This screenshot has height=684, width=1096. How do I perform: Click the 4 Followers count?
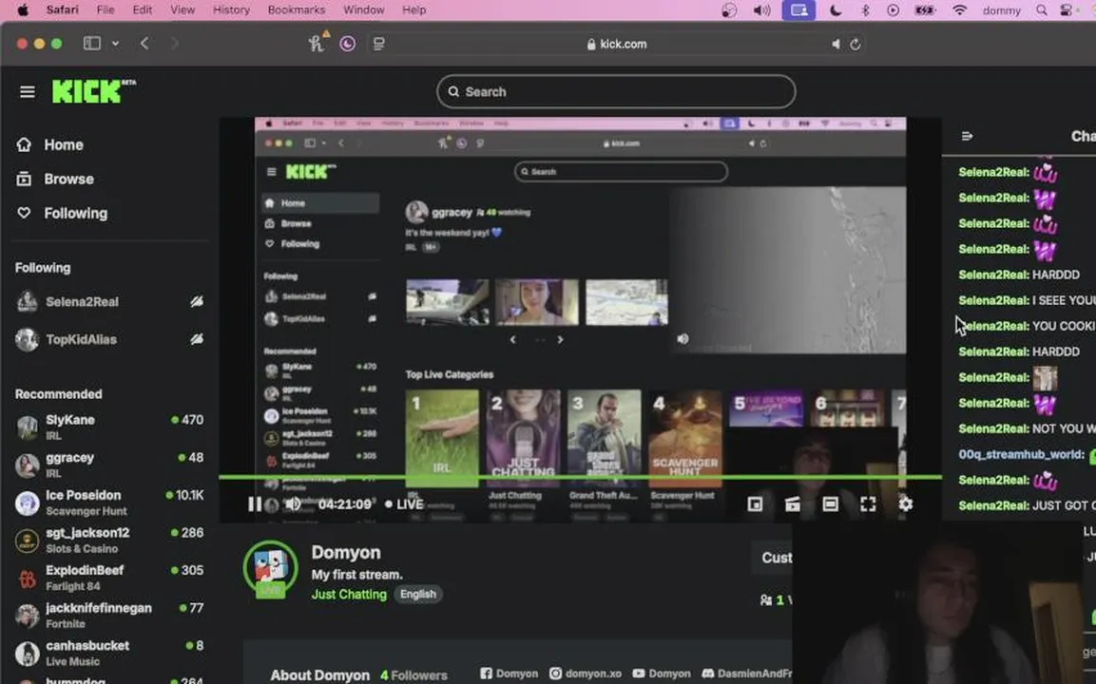point(413,674)
